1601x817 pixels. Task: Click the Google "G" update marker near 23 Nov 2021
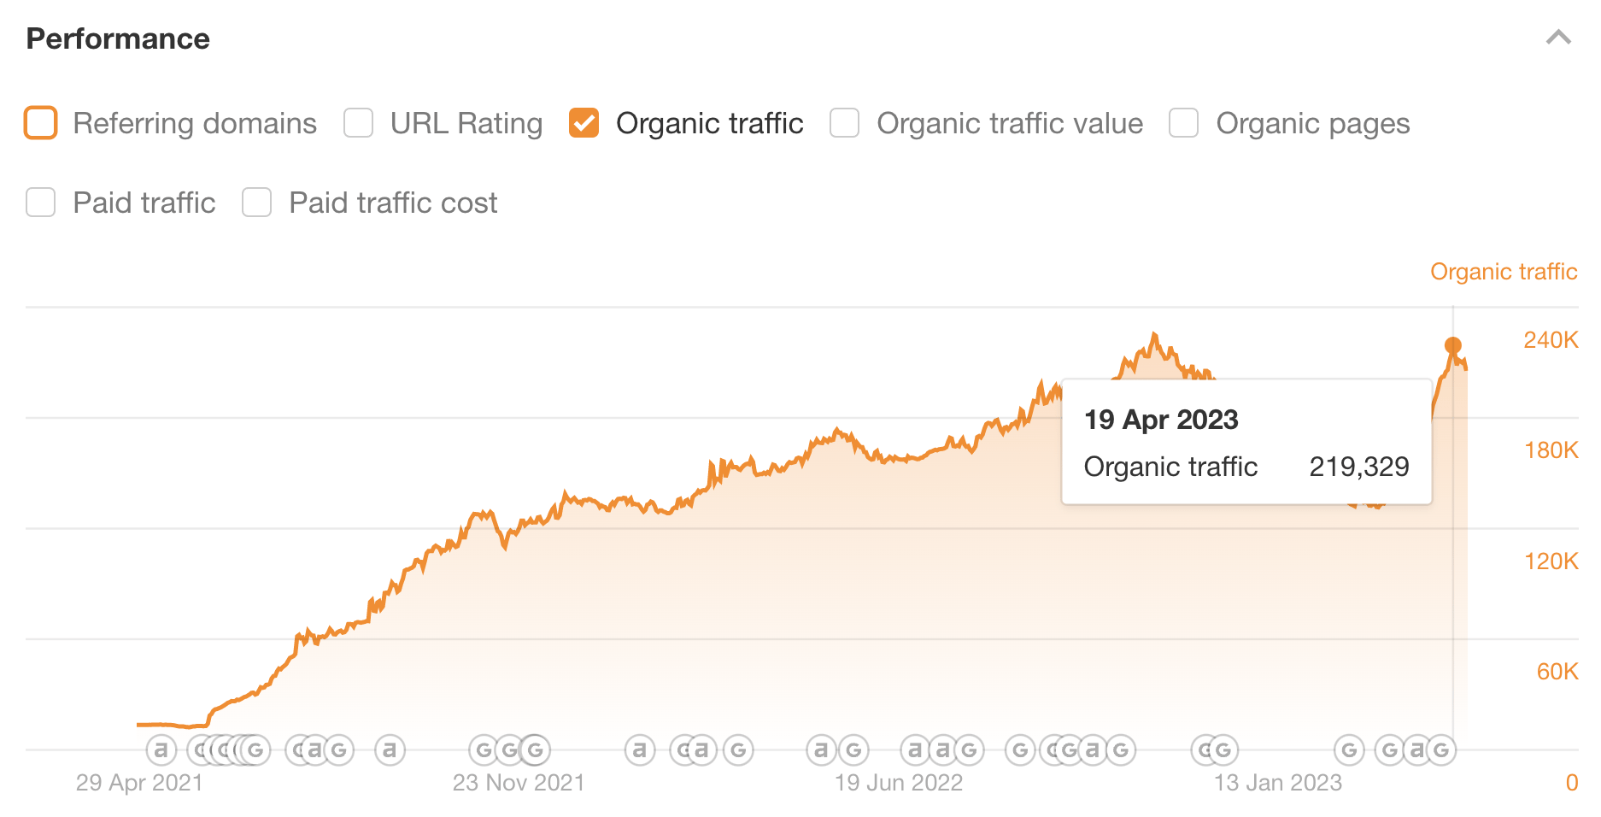[508, 749]
